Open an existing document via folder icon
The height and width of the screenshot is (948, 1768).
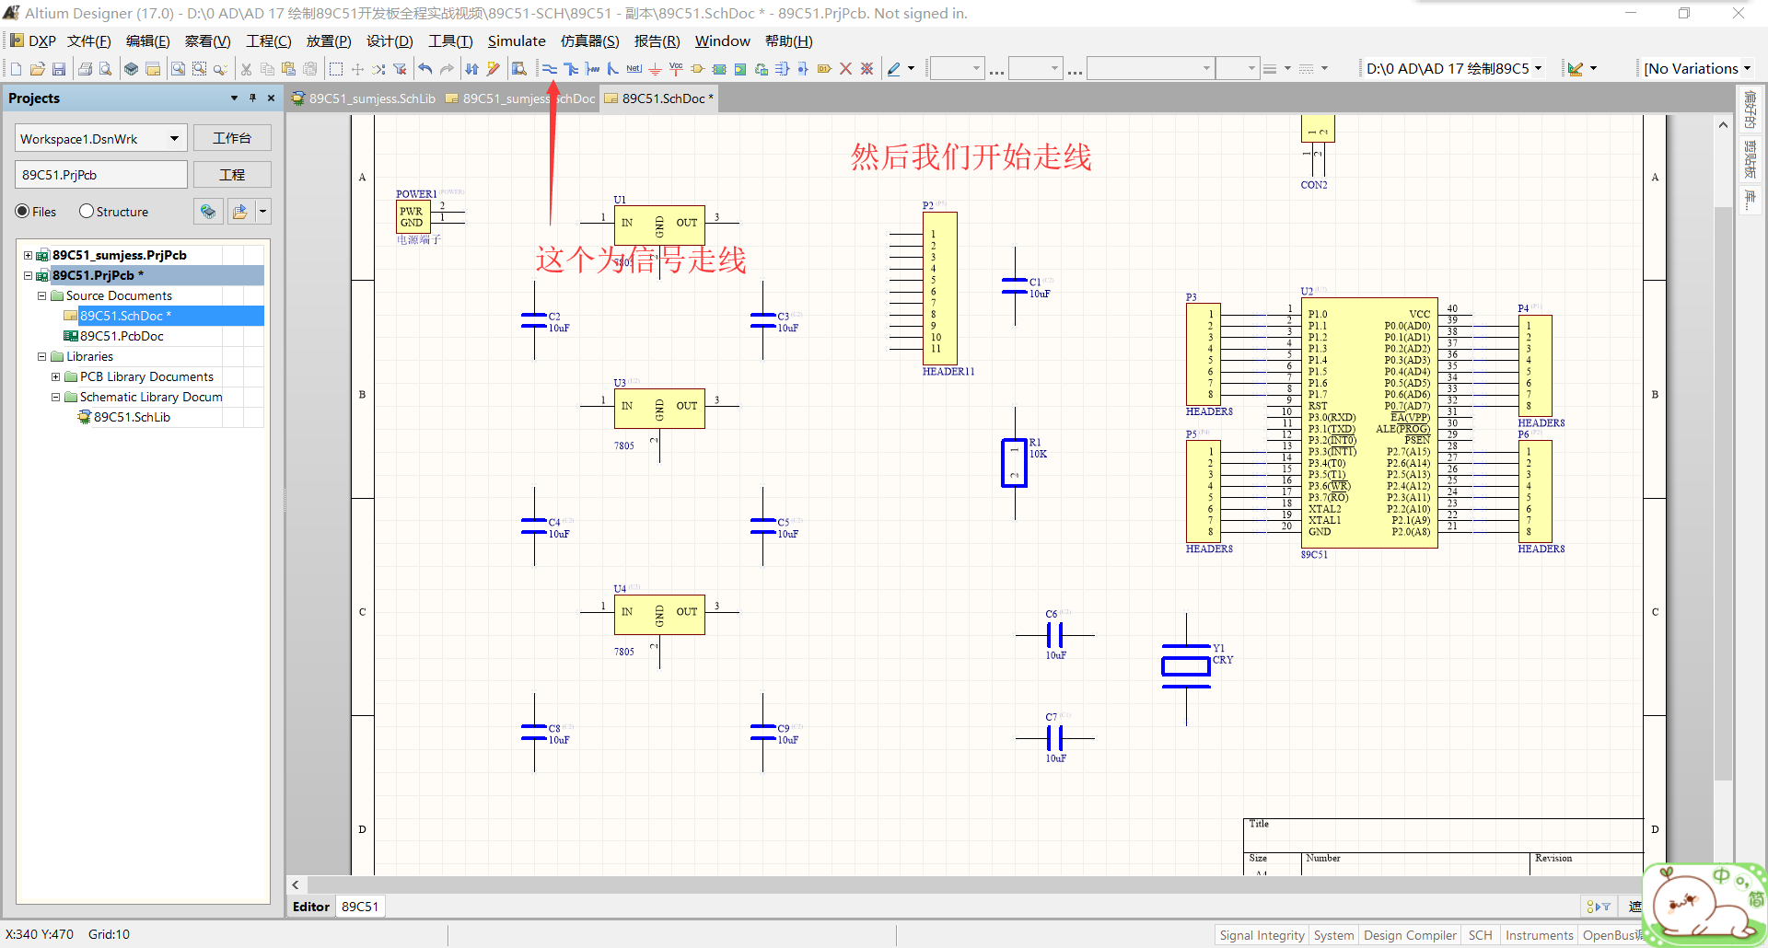[x=38, y=69]
